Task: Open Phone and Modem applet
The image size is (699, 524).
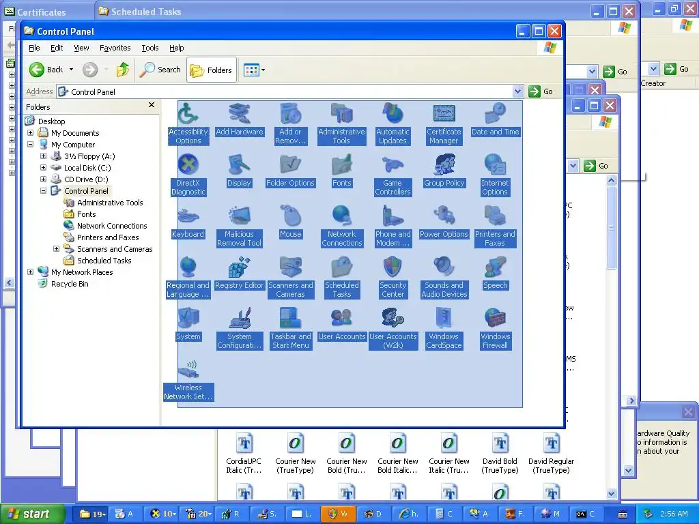Action: [x=393, y=227]
